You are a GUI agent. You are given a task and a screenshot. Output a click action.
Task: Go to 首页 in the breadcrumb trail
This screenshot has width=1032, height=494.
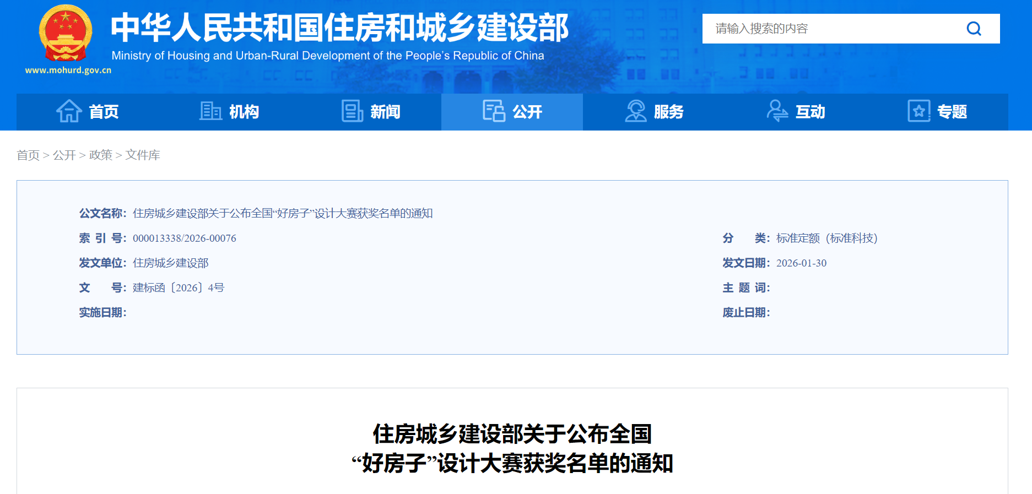click(x=28, y=155)
